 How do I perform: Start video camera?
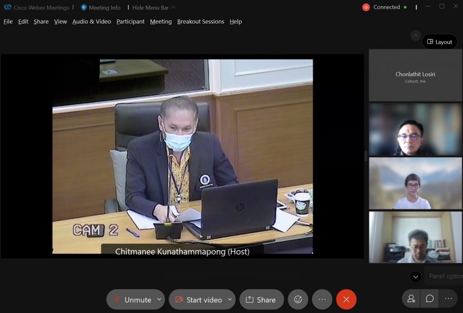click(198, 299)
